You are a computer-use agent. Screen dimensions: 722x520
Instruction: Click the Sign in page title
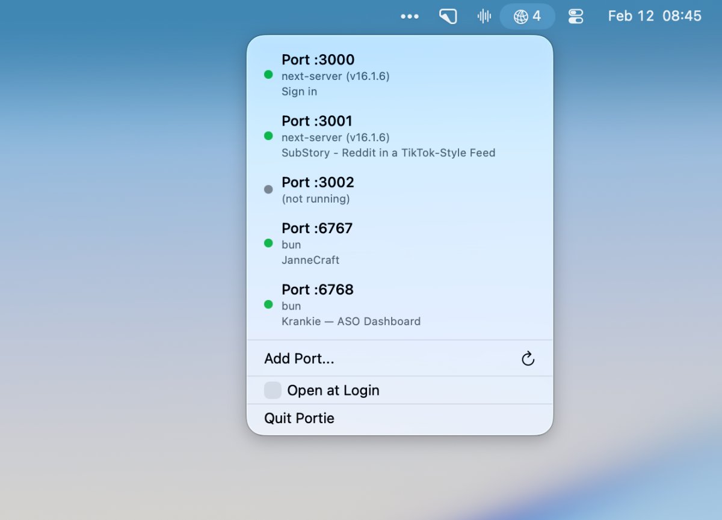(x=299, y=91)
